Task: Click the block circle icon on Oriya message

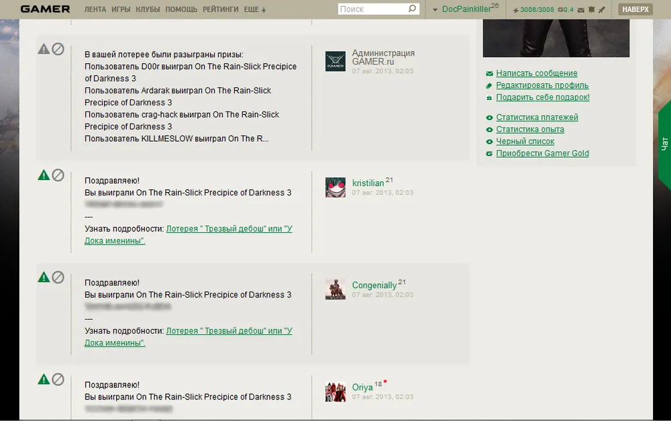Action: point(58,379)
